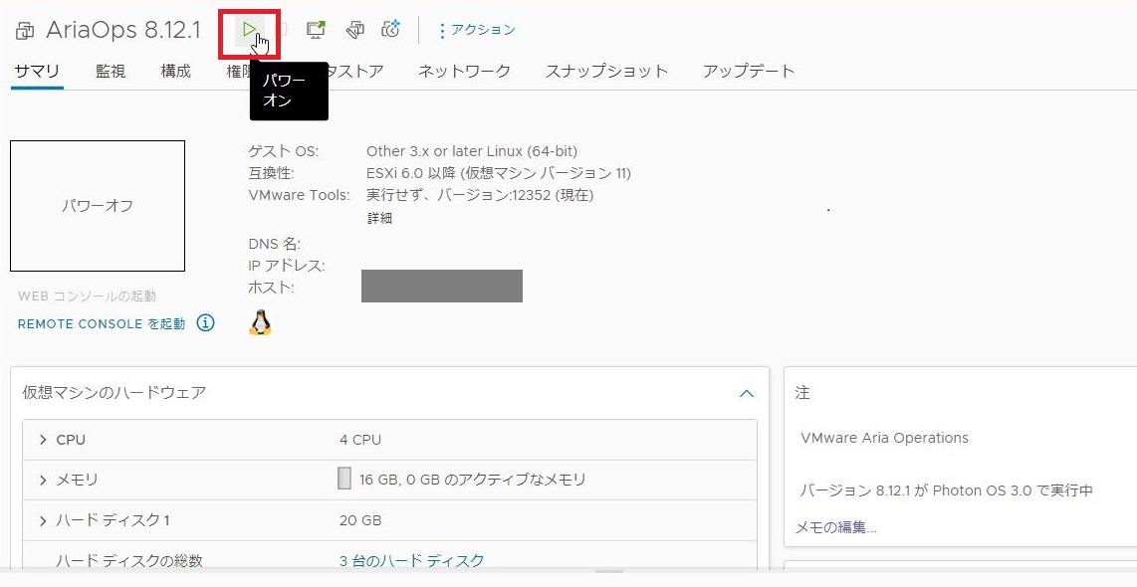Image resolution: width=1137 pixels, height=587 pixels.
Task: Switch to the スナップショット tab
Action: pyautogui.click(x=606, y=71)
